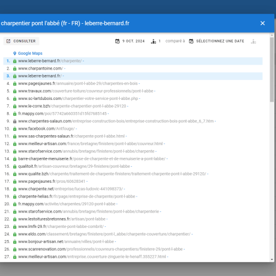This screenshot has width=276, height=276.
Task: Click the green lock icon on result 19
Action: pyautogui.click(x=15, y=197)
